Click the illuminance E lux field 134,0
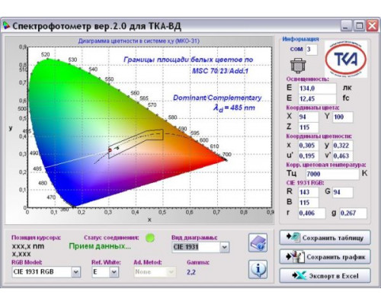381x305 pixels. [317, 88]
